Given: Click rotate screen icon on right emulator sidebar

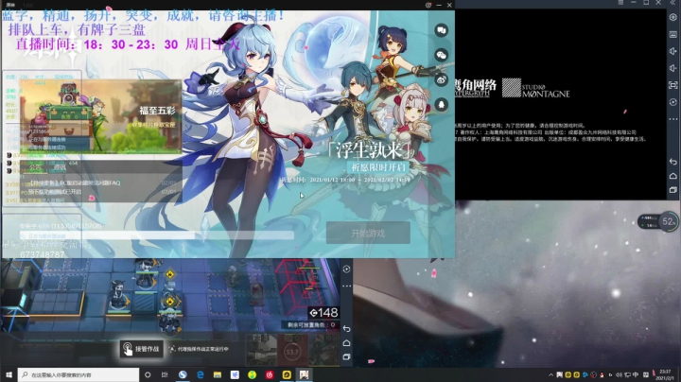Looking at the screenshot, I should pos(673,102).
